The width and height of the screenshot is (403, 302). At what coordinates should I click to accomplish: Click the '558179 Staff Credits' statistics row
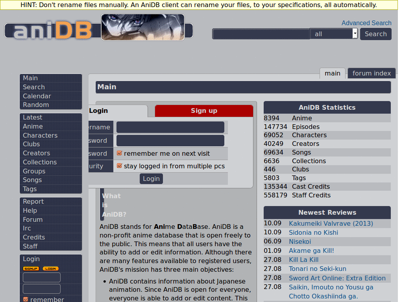(327, 195)
